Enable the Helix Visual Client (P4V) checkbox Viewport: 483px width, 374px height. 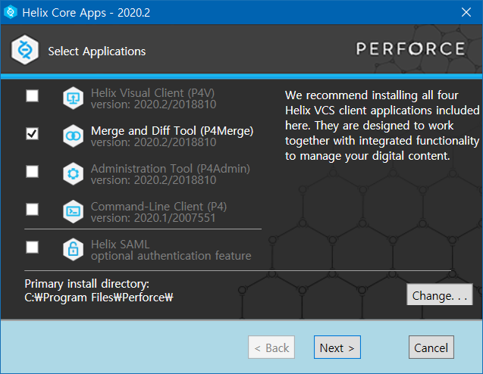(x=33, y=95)
